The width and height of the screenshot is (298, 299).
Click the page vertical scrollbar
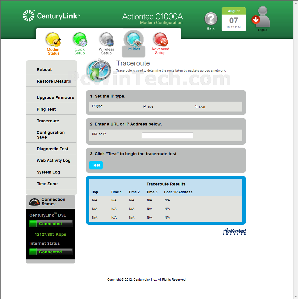295,150
